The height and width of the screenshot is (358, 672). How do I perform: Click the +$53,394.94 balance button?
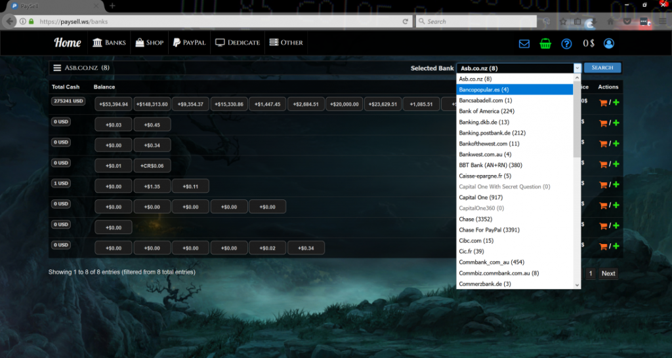click(114, 104)
